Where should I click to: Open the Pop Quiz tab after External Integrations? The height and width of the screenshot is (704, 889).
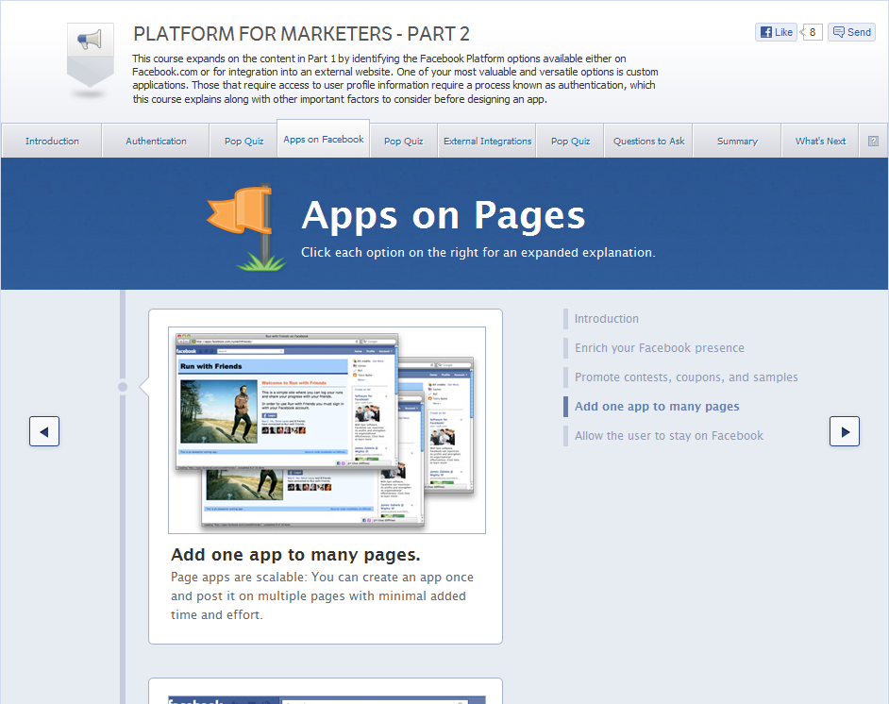tap(570, 141)
